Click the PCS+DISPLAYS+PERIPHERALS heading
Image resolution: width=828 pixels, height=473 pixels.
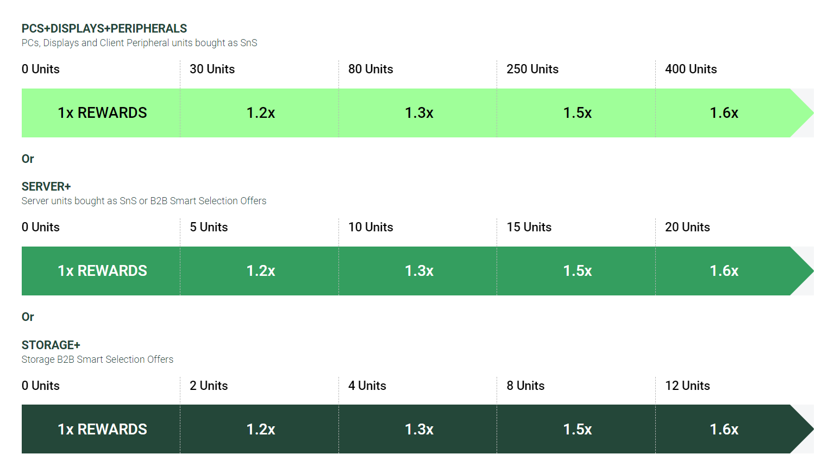point(104,29)
